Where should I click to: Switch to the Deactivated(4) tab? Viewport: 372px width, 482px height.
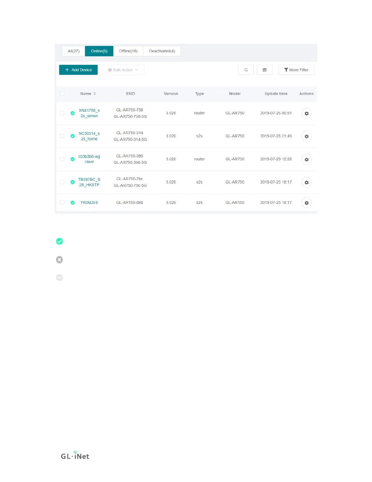point(162,51)
